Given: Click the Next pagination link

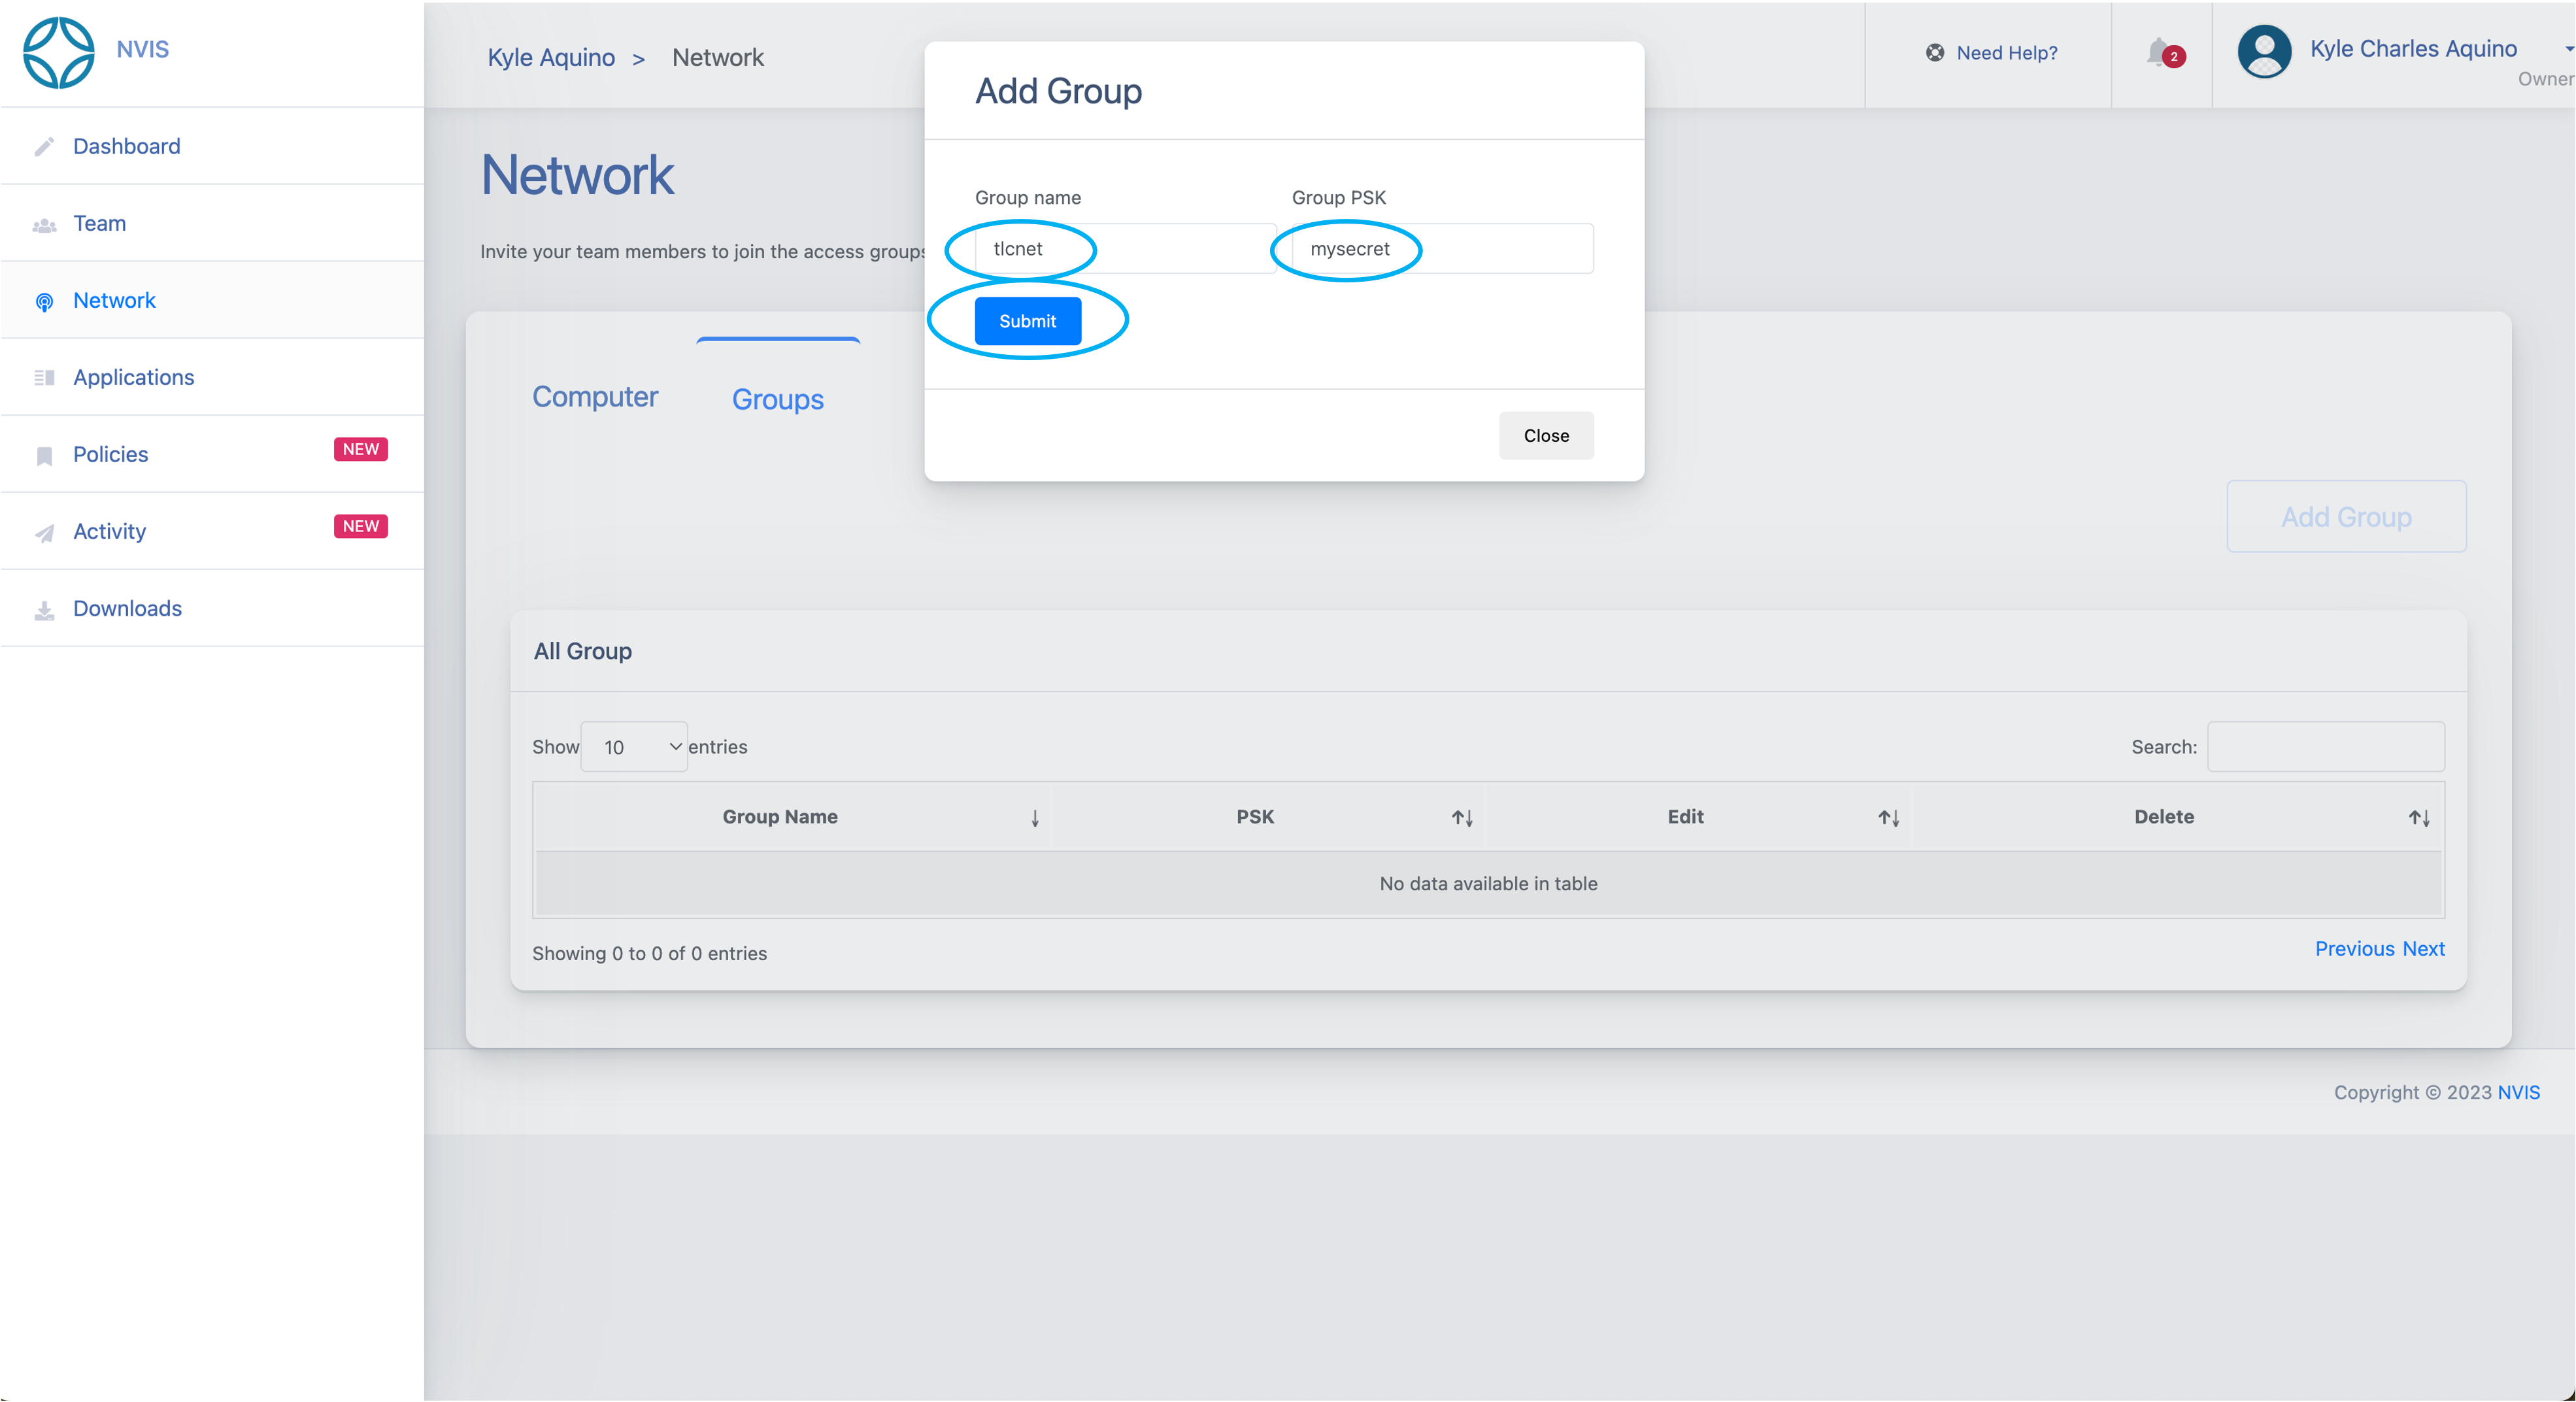Looking at the screenshot, I should [2423, 949].
